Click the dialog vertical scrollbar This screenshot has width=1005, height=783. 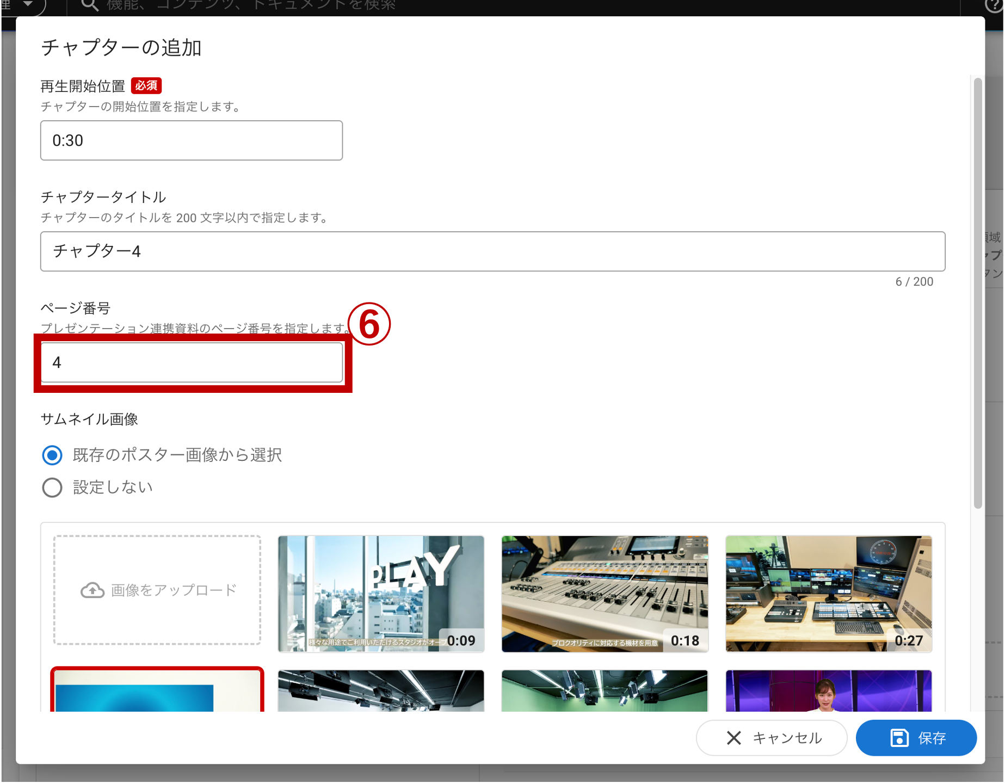(978, 294)
